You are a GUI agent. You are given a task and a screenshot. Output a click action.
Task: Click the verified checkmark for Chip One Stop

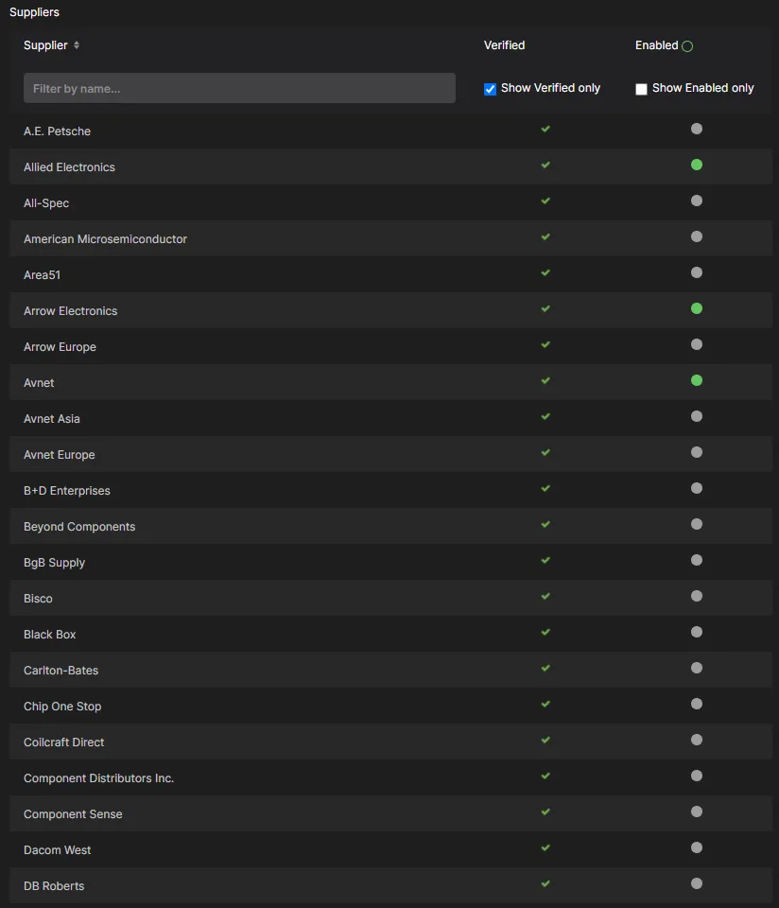click(x=545, y=703)
